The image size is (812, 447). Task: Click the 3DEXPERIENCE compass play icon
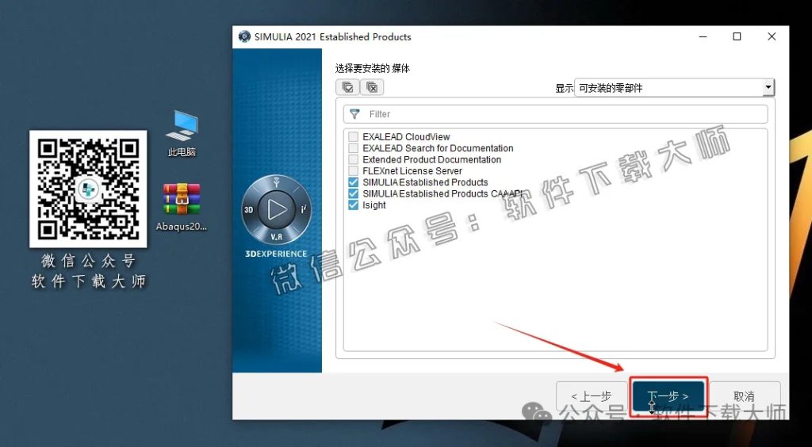(x=277, y=209)
